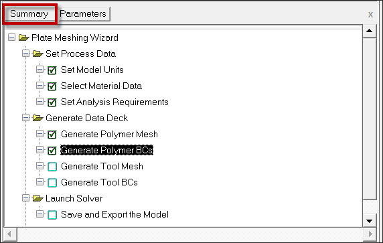Click the Set Process Data folder icon
Viewport: 383px width, 243px height.
point(38,54)
